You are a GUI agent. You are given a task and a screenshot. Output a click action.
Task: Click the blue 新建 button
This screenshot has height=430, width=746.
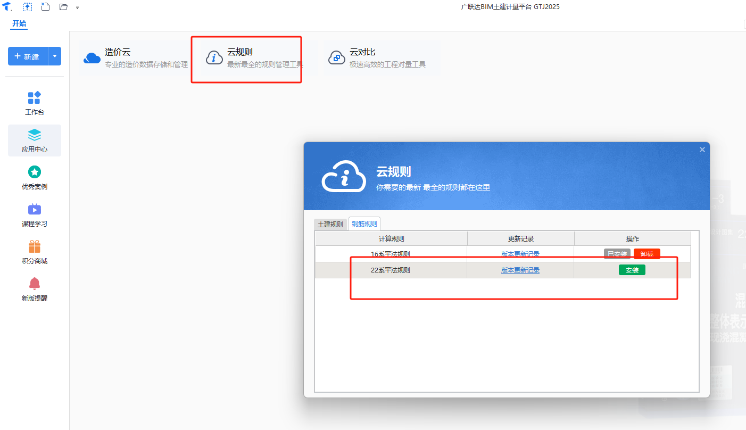pyautogui.click(x=28, y=56)
